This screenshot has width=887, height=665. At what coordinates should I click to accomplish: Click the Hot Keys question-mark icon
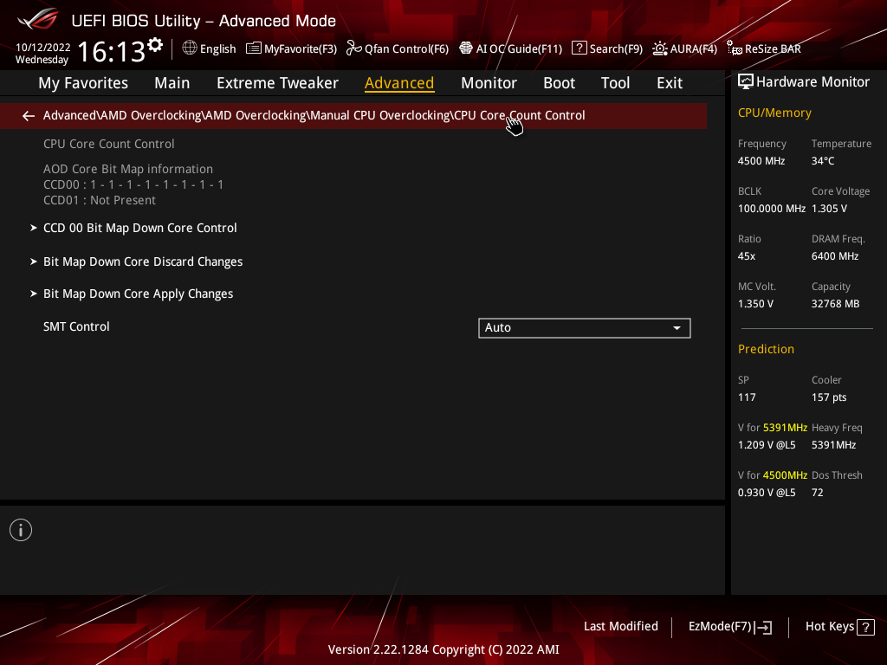[x=865, y=627]
